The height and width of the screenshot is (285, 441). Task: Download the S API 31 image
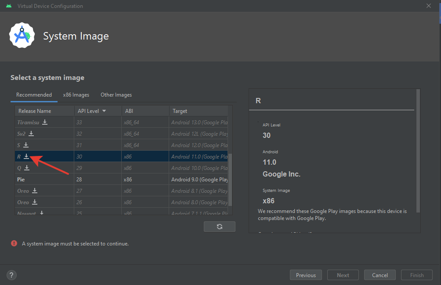point(26,145)
